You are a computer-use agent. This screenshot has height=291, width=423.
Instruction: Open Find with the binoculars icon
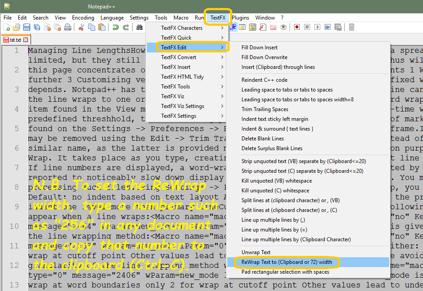click(139, 27)
